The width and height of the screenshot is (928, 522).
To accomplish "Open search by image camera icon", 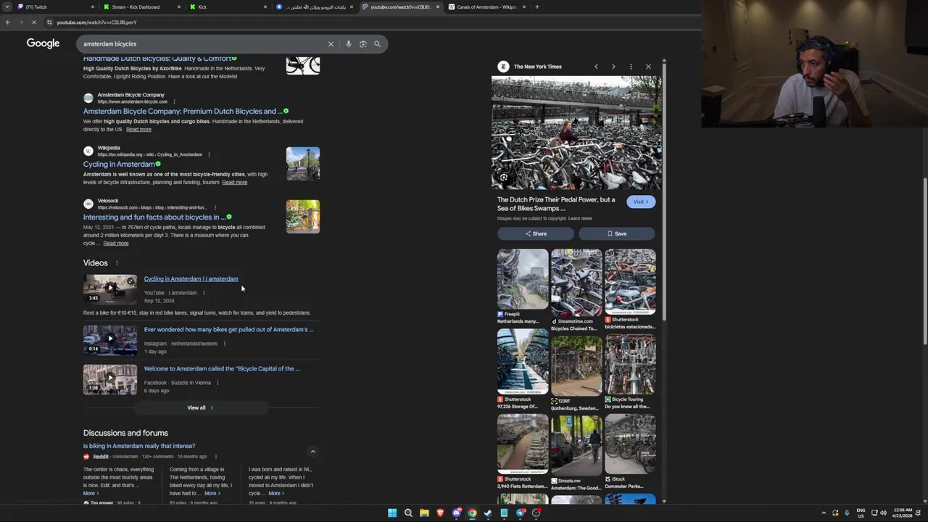I will click(363, 44).
